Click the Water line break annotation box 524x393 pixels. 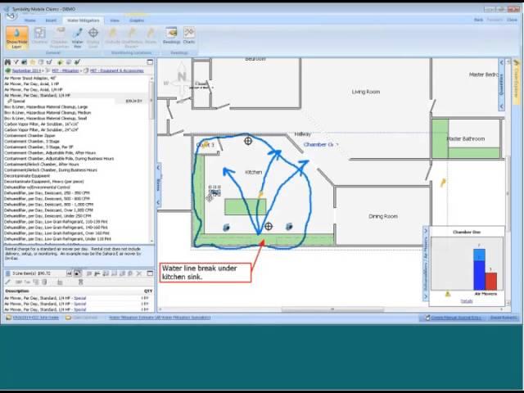point(206,273)
